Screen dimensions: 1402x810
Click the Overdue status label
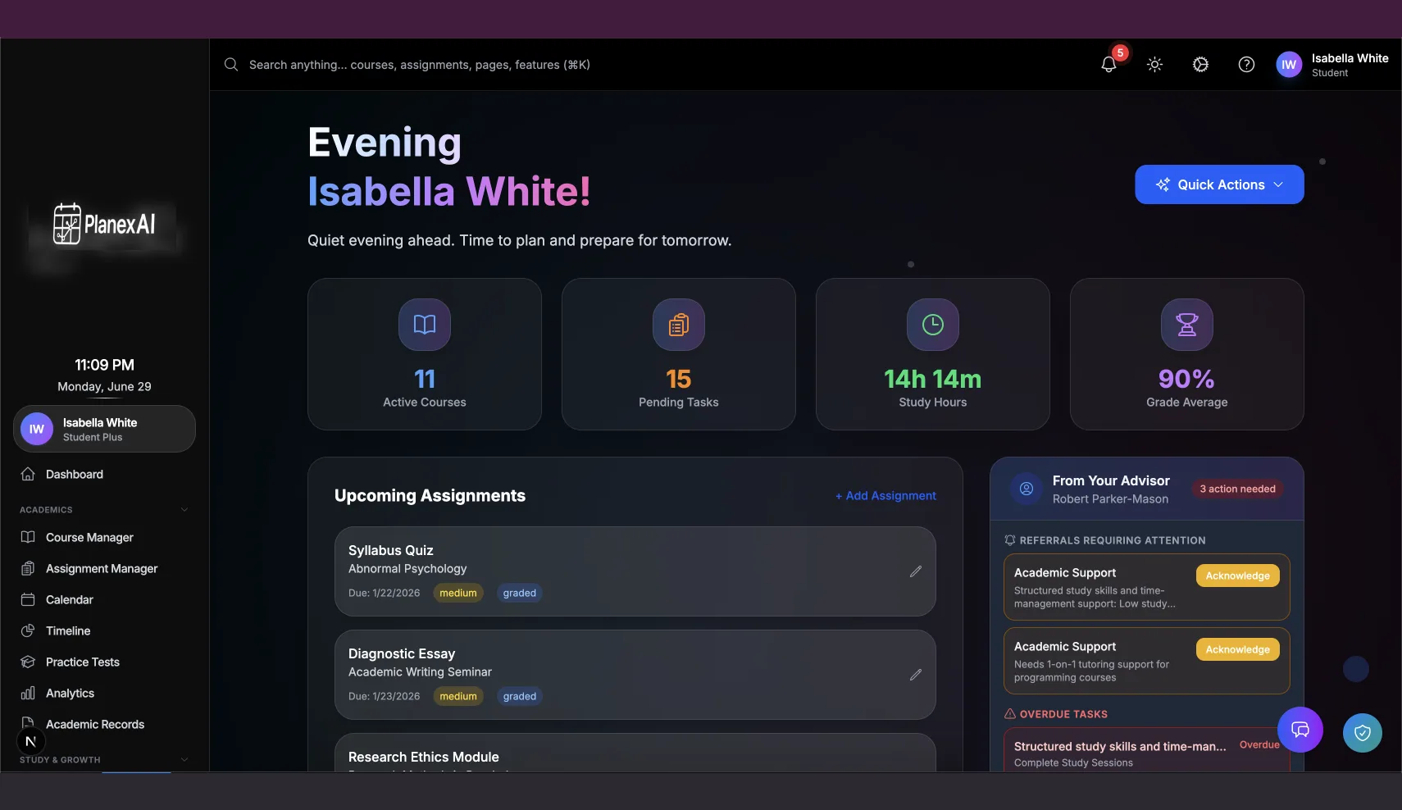[1259, 745]
